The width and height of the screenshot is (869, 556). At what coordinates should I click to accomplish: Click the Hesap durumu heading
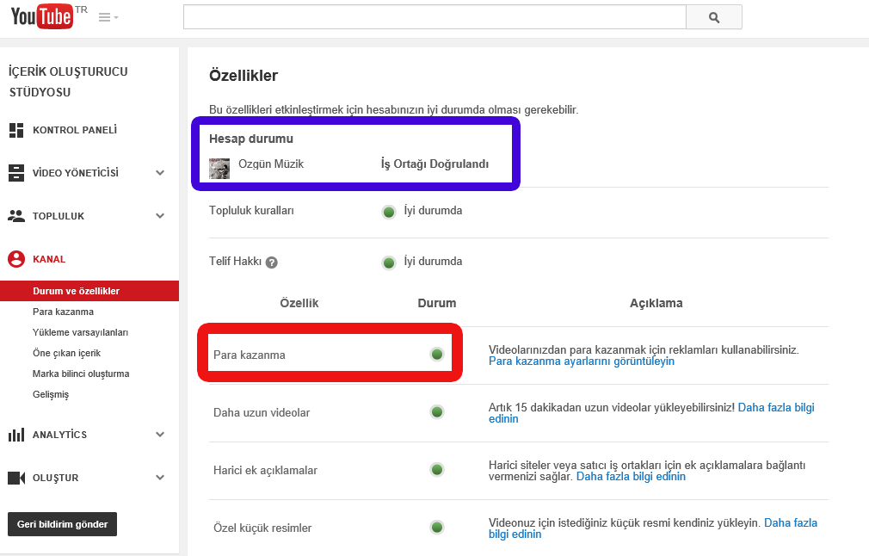point(251,139)
